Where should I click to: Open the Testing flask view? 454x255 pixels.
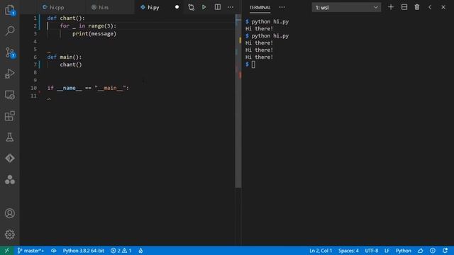(x=10, y=137)
